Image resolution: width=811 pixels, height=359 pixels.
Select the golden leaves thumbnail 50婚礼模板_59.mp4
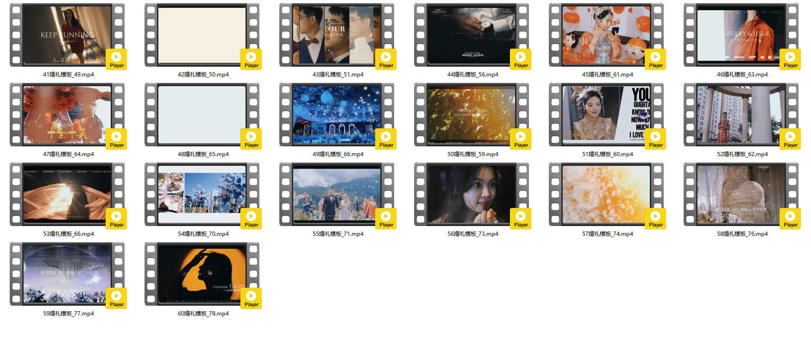(471, 115)
